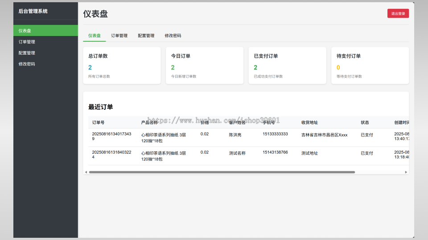
Task: Click address 测试地址
Action: tap(309, 153)
